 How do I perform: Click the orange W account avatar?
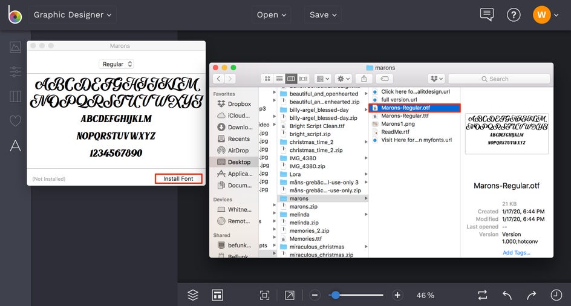(541, 15)
